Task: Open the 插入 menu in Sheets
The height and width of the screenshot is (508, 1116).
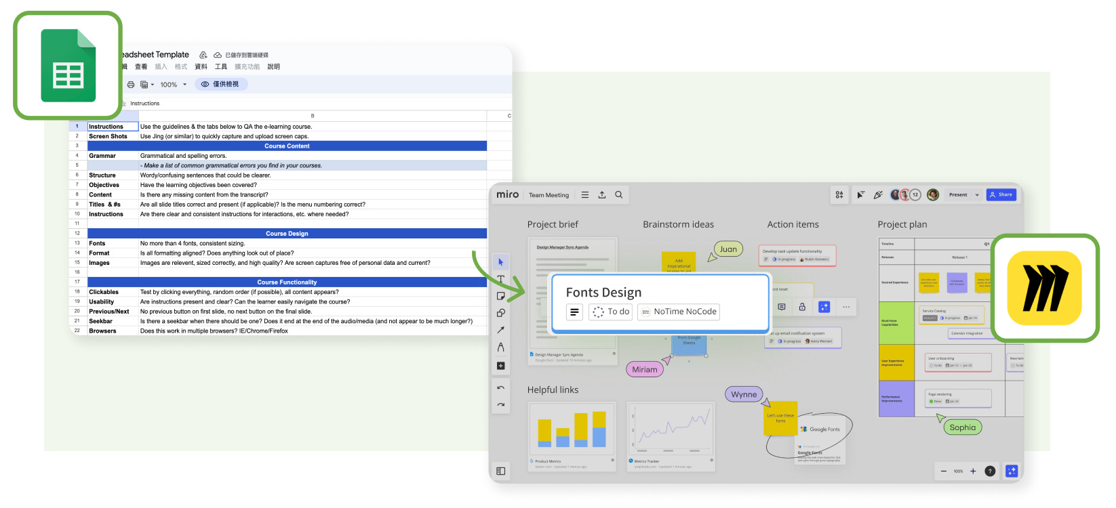Action: click(x=161, y=67)
